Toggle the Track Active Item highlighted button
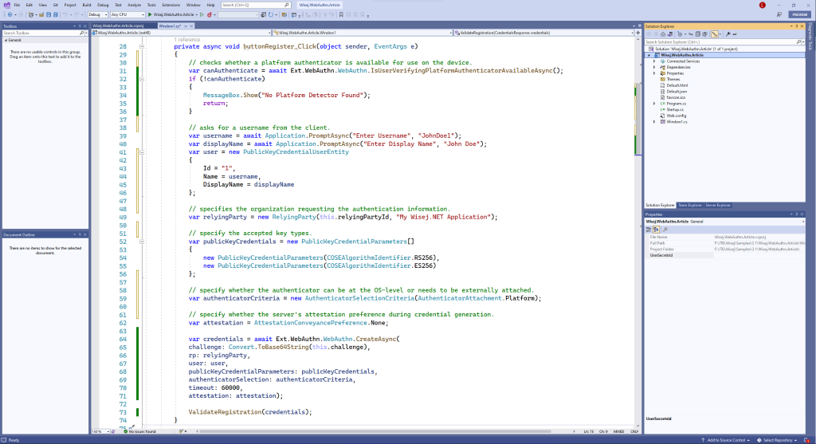The image size is (816, 444). (x=715, y=34)
